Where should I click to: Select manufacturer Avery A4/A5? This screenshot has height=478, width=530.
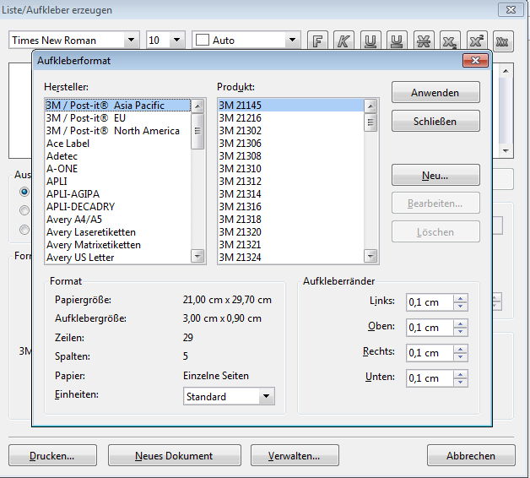(118, 220)
